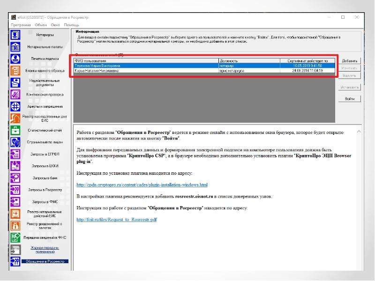Open the Печати и подписи stamp icon

coord(15,59)
